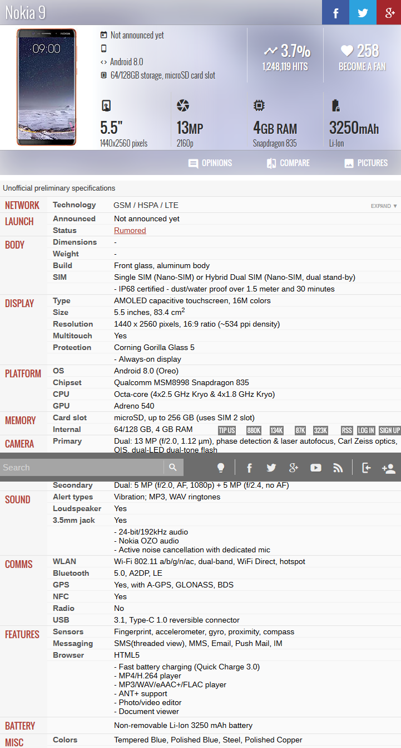Click the MEMORY section heading
Image resolution: width=401 pixels, height=748 pixels.
tap(21, 420)
